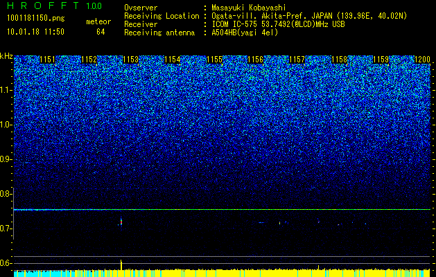Select the meteor count value 64
The height and width of the screenshot is (277, 436).
click(101, 32)
